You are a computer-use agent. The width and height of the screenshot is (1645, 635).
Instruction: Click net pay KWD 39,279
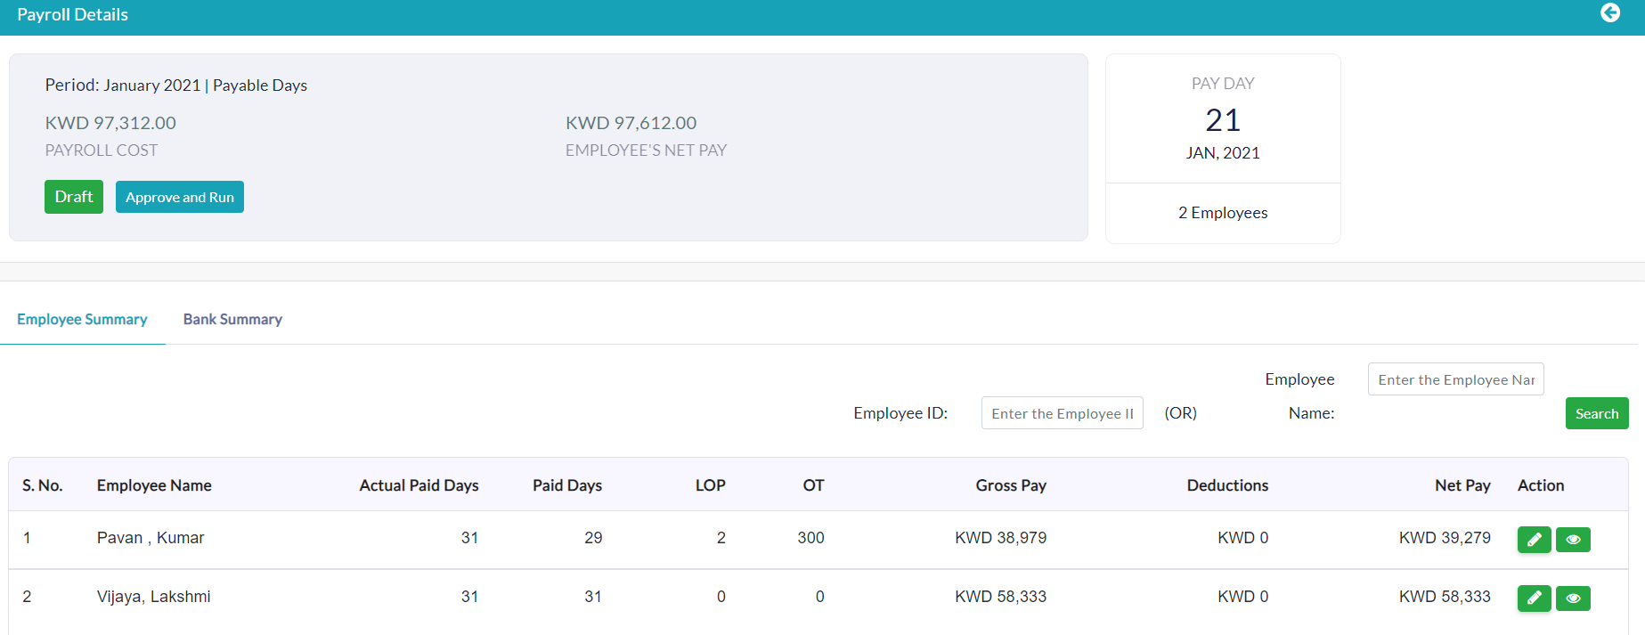tap(1445, 538)
